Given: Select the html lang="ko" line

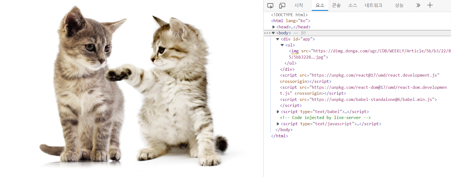Looking at the screenshot, I should point(291,21).
